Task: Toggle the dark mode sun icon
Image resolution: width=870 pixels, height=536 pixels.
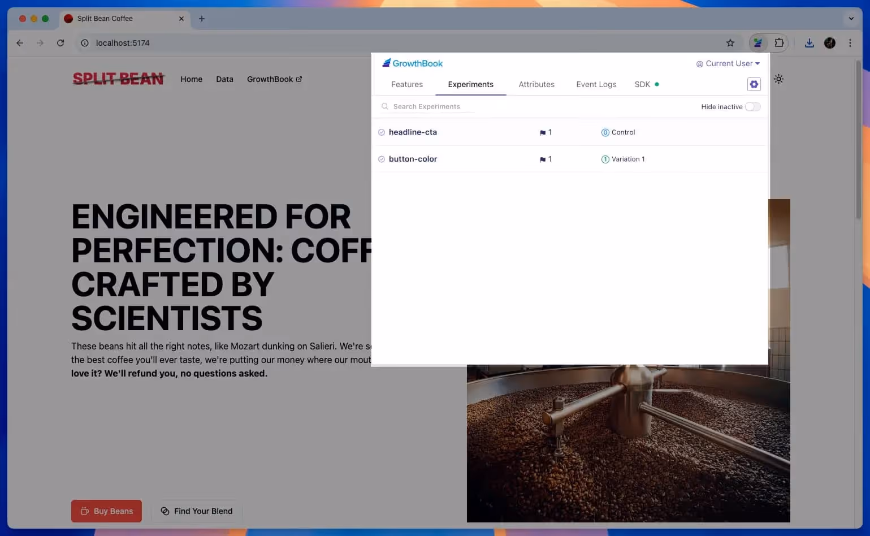Action: tap(779, 79)
